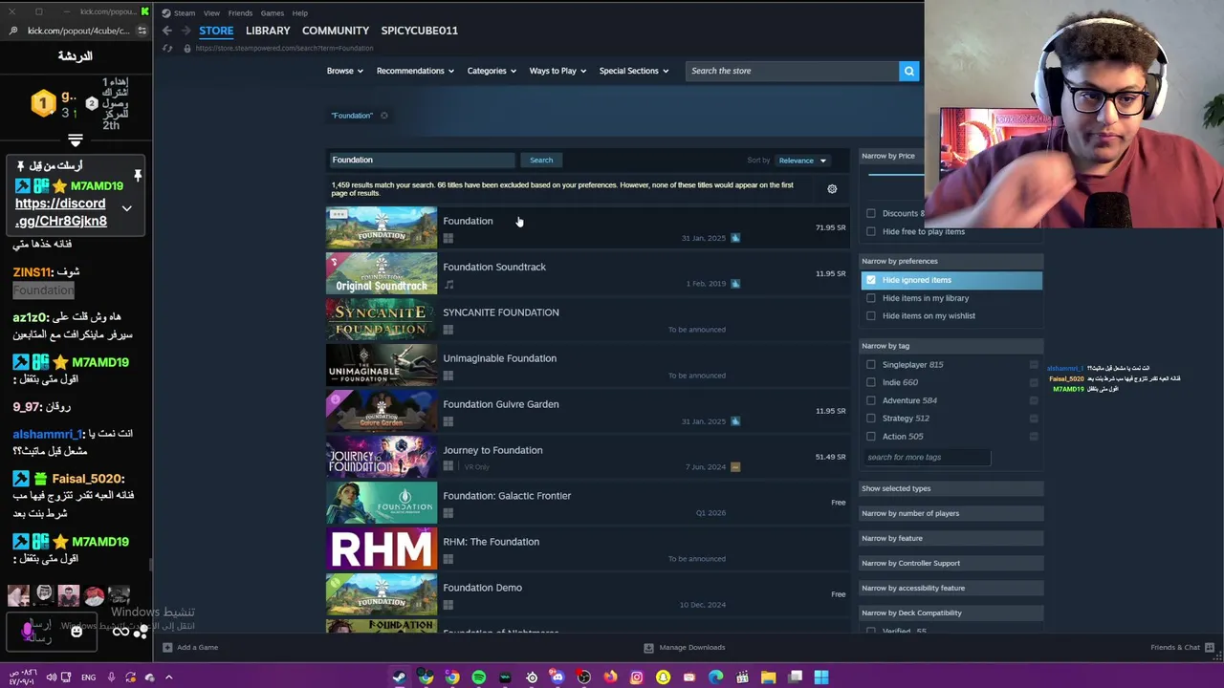Uncheck Hide ignored items

[870, 280]
